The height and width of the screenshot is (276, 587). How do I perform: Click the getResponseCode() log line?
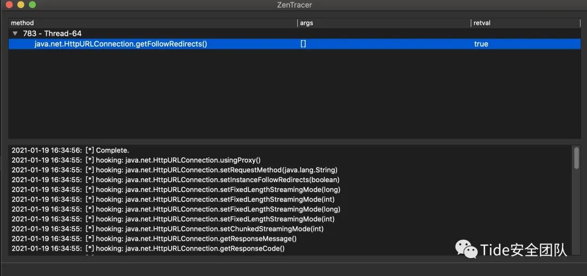tap(148, 248)
